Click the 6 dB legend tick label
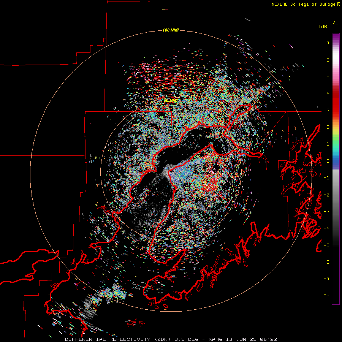The height and width of the screenshot is (342, 342). 328,60
